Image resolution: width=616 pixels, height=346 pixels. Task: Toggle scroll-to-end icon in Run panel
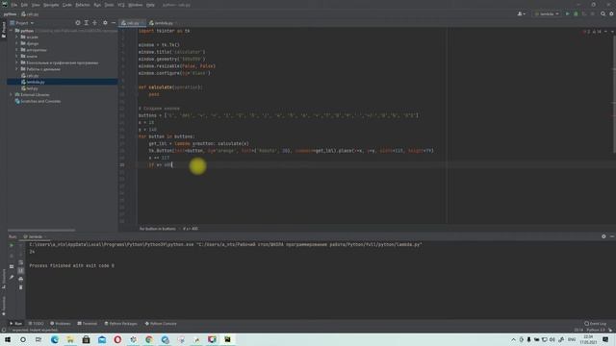(x=21, y=271)
